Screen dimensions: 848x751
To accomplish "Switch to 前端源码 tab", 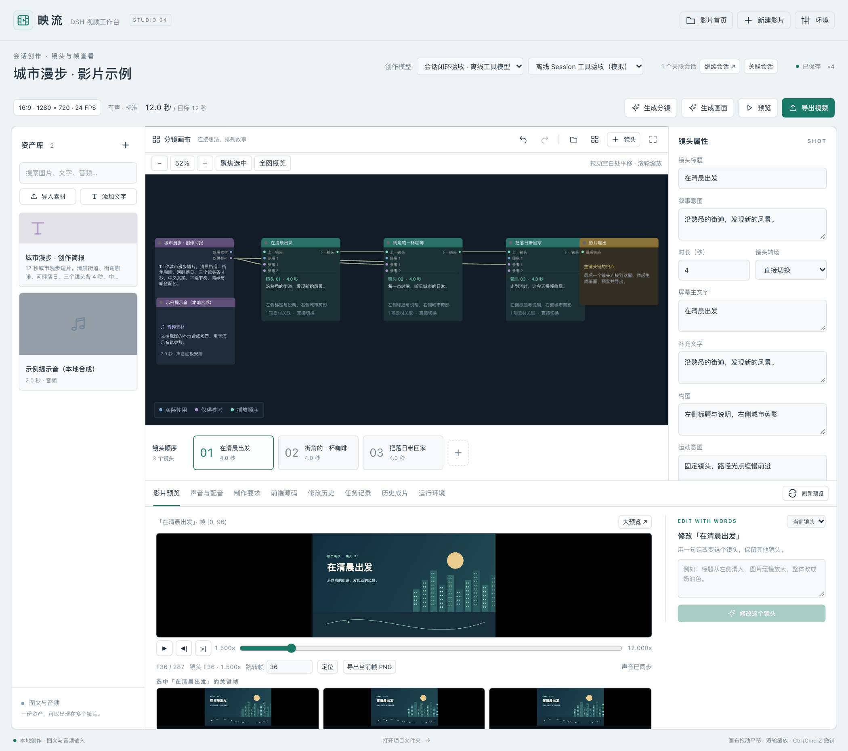I will click(284, 493).
